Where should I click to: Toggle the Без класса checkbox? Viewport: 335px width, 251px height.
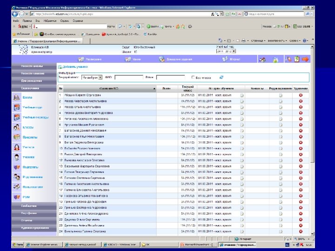[x=193, y=77]
